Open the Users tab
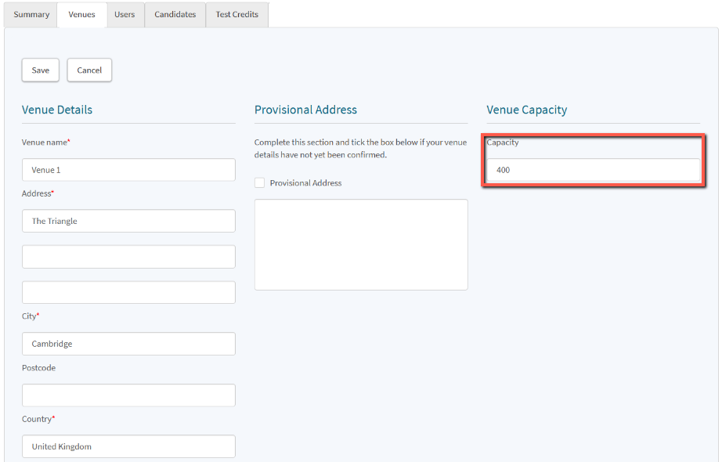This screenshot has height=462, width=722. (125, 15)
